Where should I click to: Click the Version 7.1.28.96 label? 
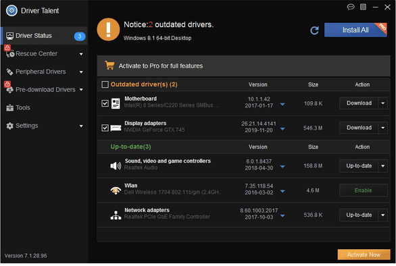coord(26,256)
